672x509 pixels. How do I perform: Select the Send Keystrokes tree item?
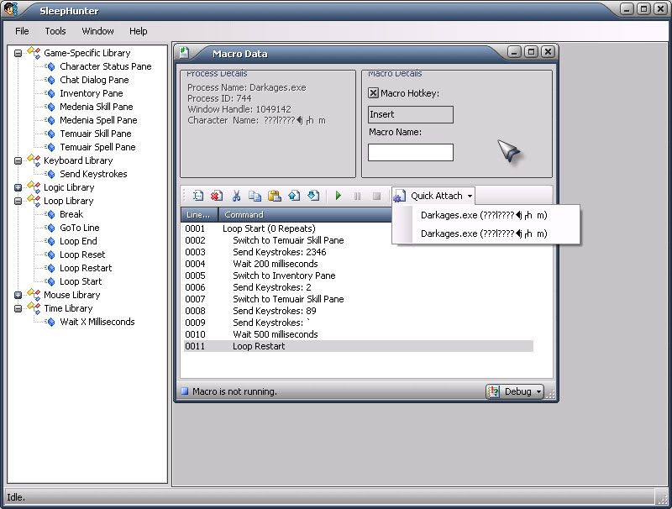coord(93,174)
